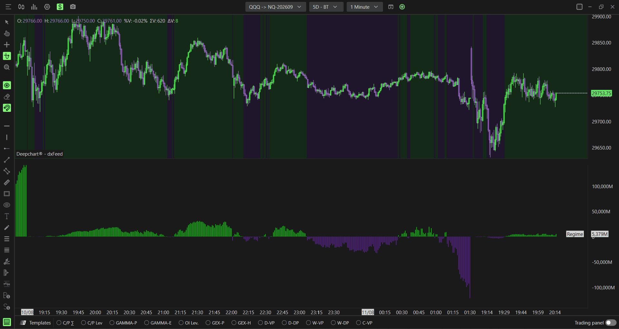The image size is (619, 329).
Task: Select the C/P ∑ radio option
Action: coord(65,323)
